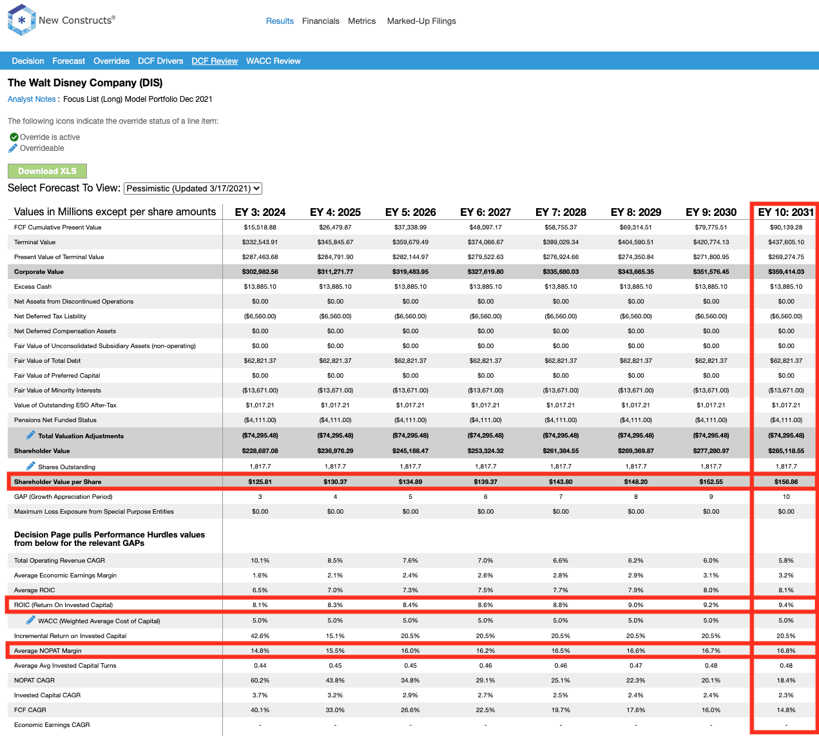The image size is (819, 736).
Task: Click the 'Fair Value of Total Debt' row label
Action: pos(47,361)
